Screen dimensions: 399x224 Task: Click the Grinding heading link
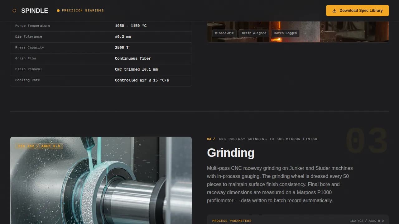coord(231,153)
